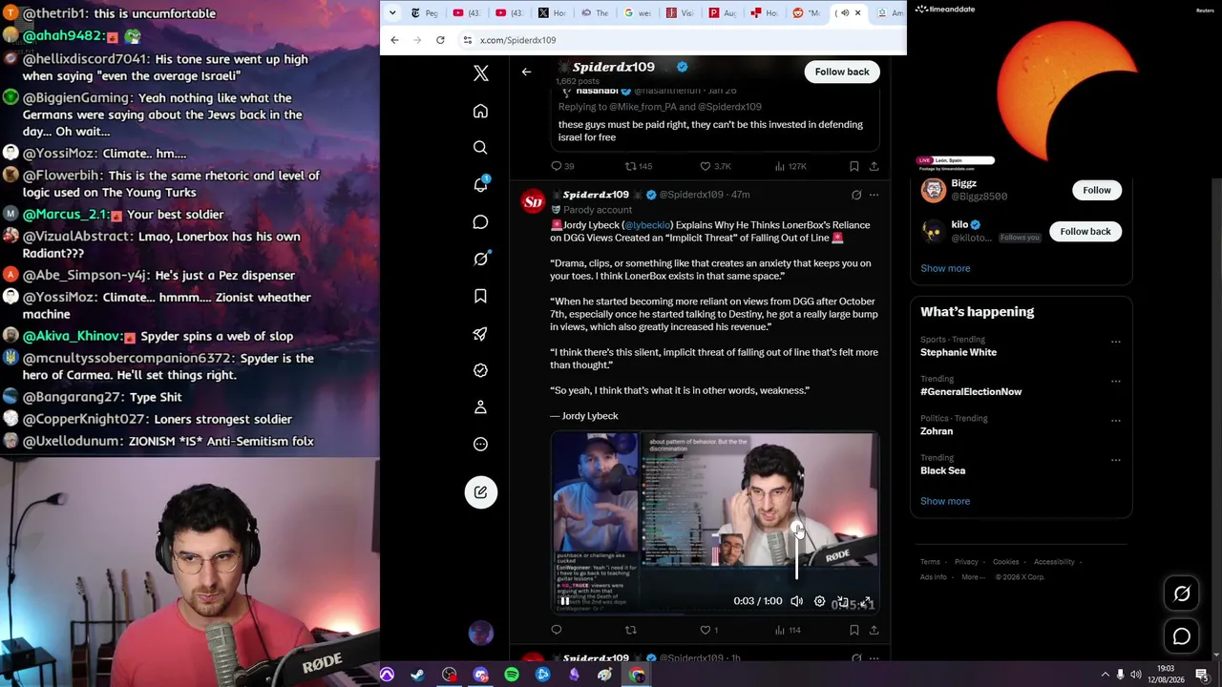Open the X logo home link in the sidebar
This screenshot has width=1222, height=687.
click(480, 73)
